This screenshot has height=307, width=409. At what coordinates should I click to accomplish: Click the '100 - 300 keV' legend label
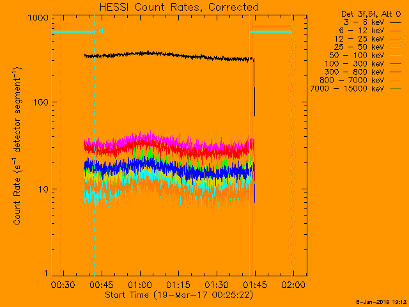pyautogui.click(x=355, y=64)
